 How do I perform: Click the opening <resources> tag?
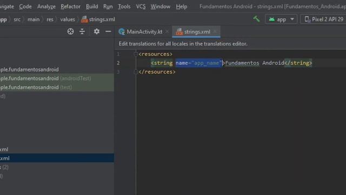(156, 54)
